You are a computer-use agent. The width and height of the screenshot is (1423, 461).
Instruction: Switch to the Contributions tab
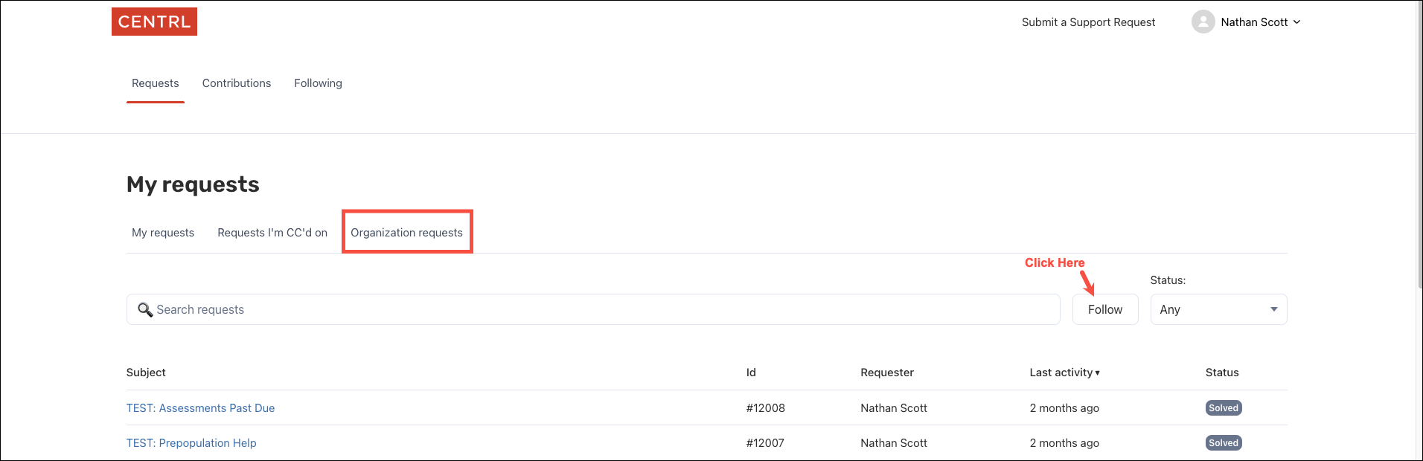pyautogui.click(x=236, y=83)
